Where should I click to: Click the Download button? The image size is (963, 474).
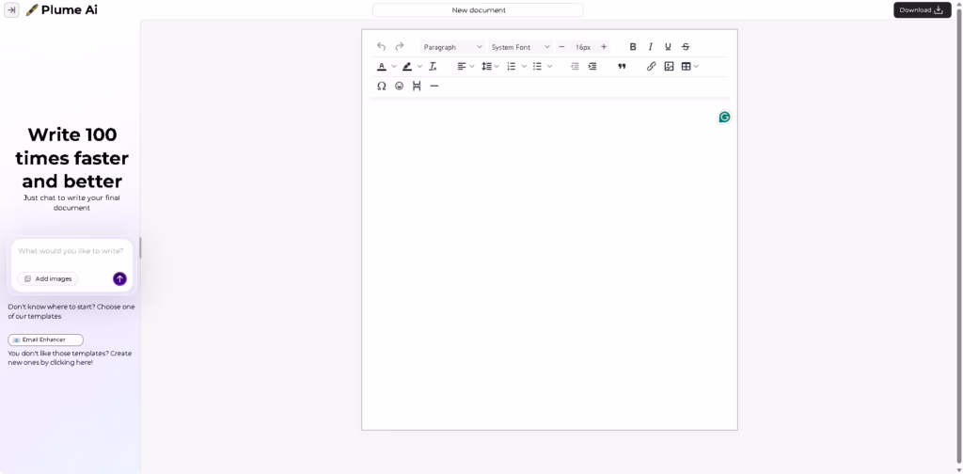(x=922, y=10)
